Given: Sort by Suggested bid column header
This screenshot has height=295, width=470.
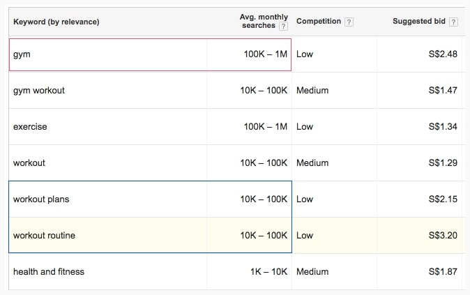Looking at the screenshot, I should (418, 22).
